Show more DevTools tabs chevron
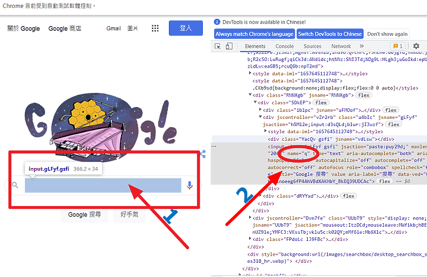The height and width of the screenshot is (277, 427). pos(362,46)
